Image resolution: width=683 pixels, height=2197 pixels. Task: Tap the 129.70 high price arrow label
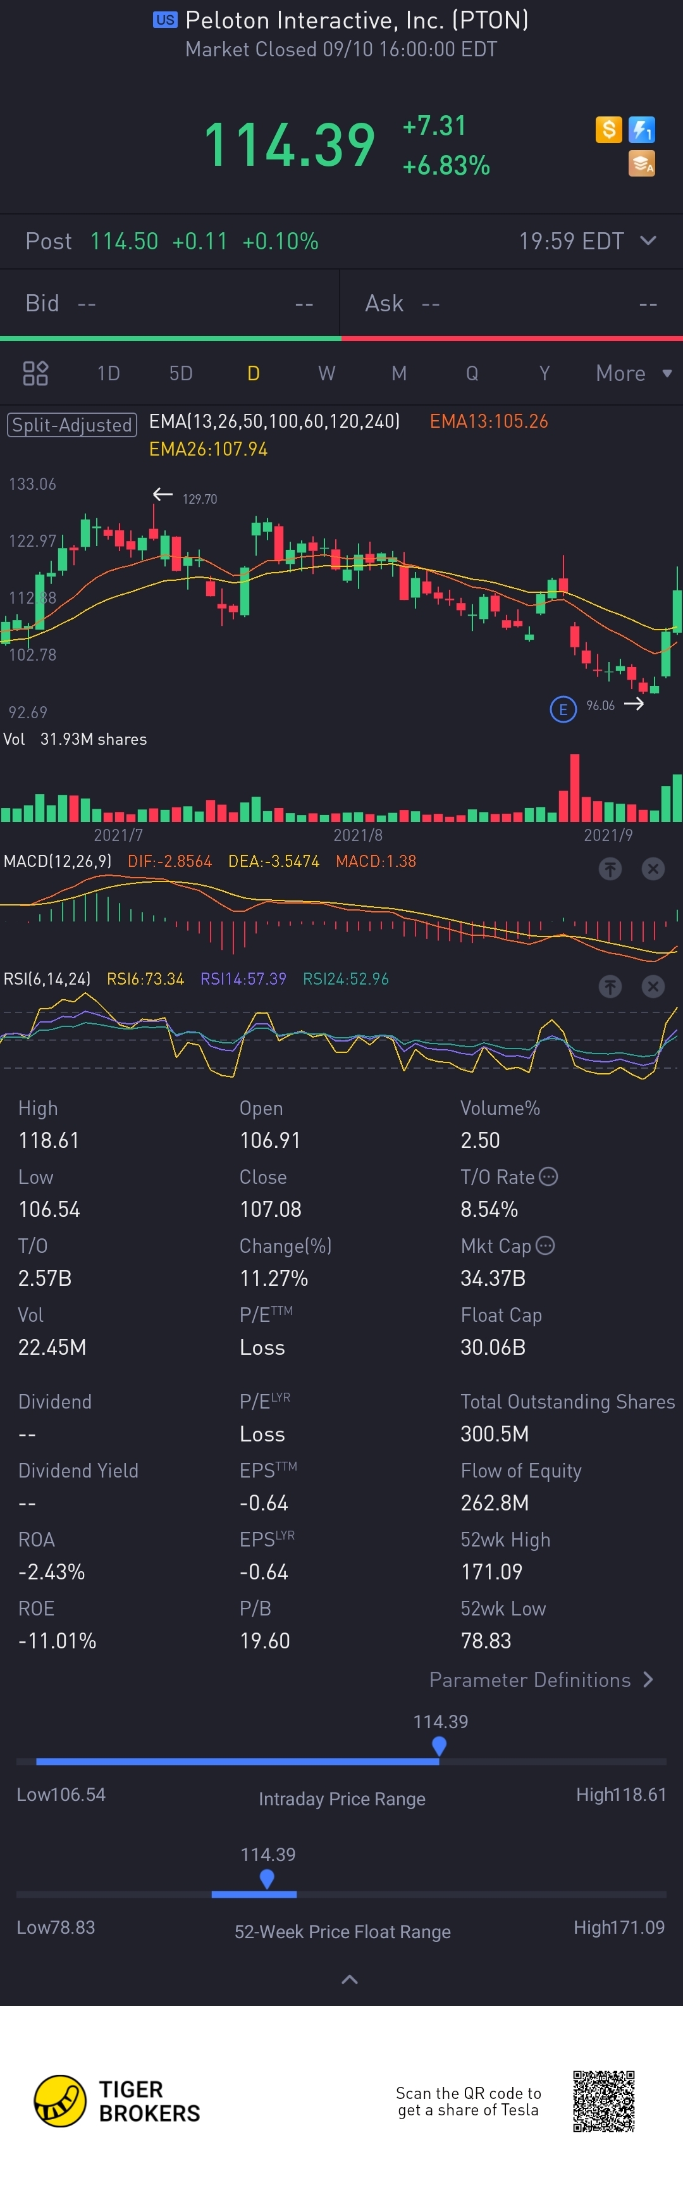(185, 497)
